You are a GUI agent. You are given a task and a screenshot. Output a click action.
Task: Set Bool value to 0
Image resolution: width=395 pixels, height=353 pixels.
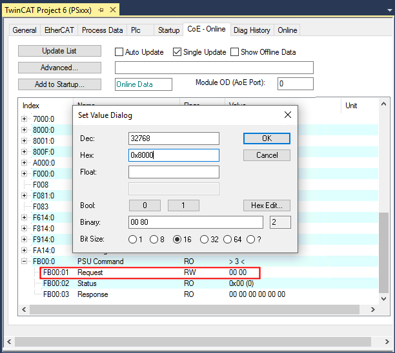[x=145, y=205]
